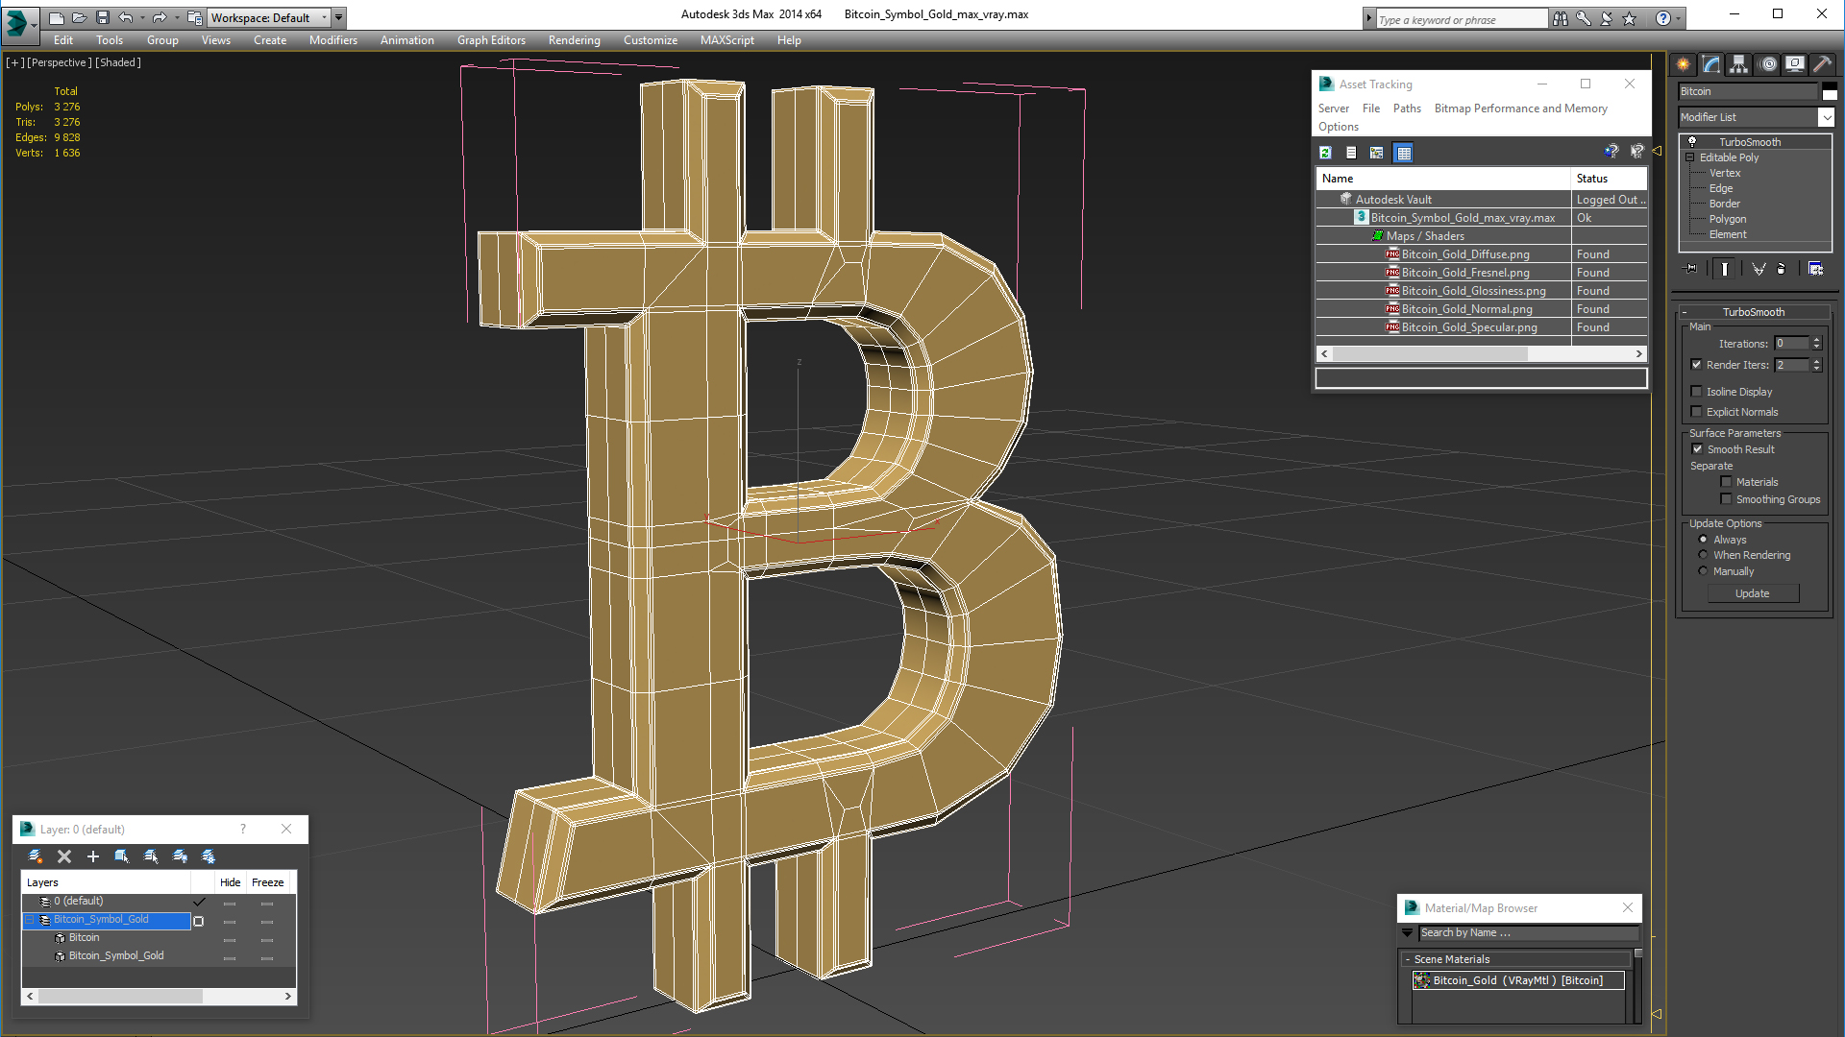Select Polygon sub-object level
Viewport: 1845px width, 1037px height.
1728,219
